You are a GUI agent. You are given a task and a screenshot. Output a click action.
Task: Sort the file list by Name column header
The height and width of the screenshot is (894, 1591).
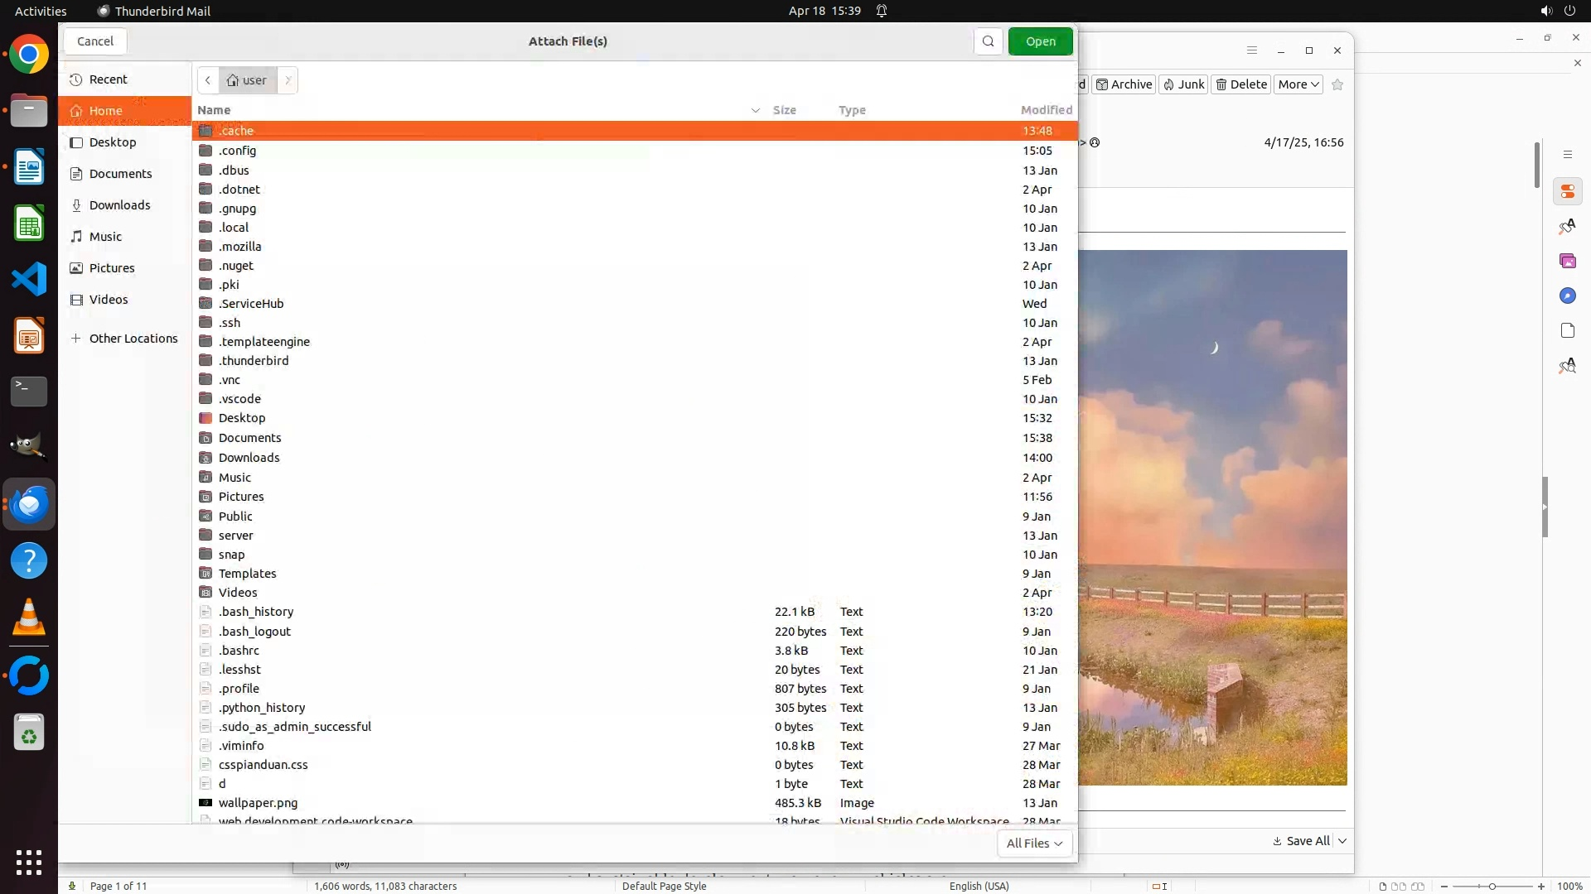tap(214, 110)
